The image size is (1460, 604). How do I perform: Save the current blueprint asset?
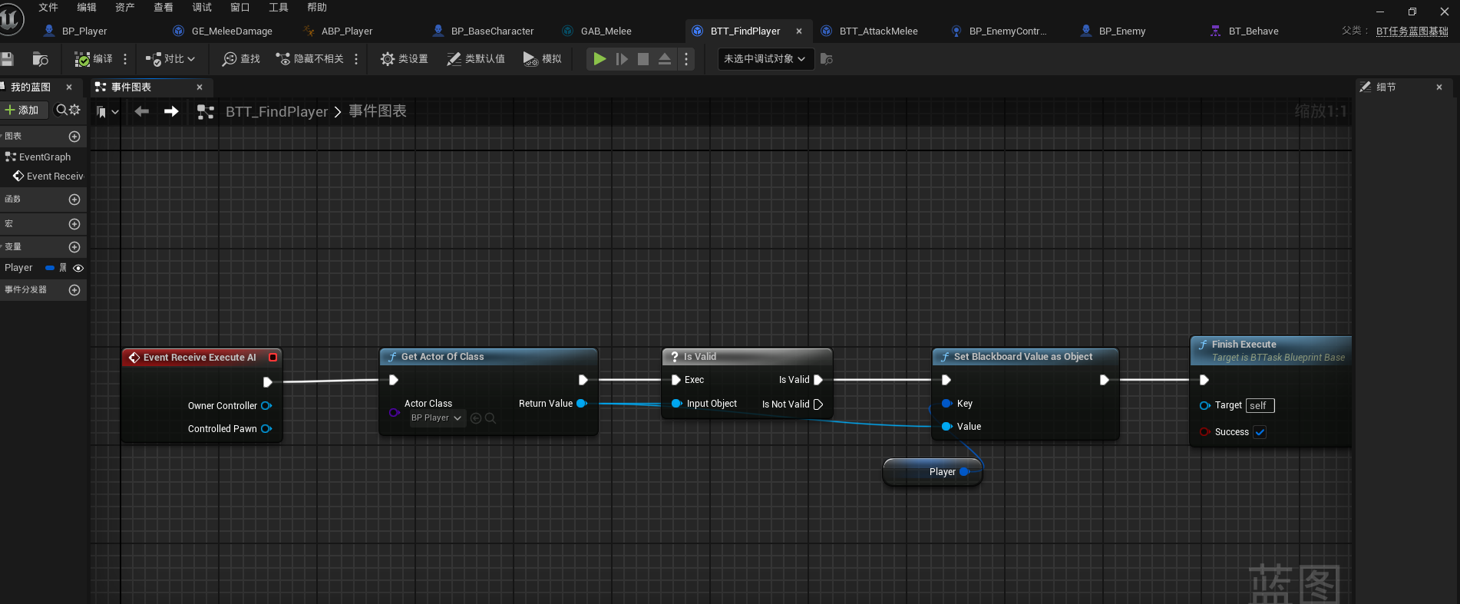tap(8, 59)
